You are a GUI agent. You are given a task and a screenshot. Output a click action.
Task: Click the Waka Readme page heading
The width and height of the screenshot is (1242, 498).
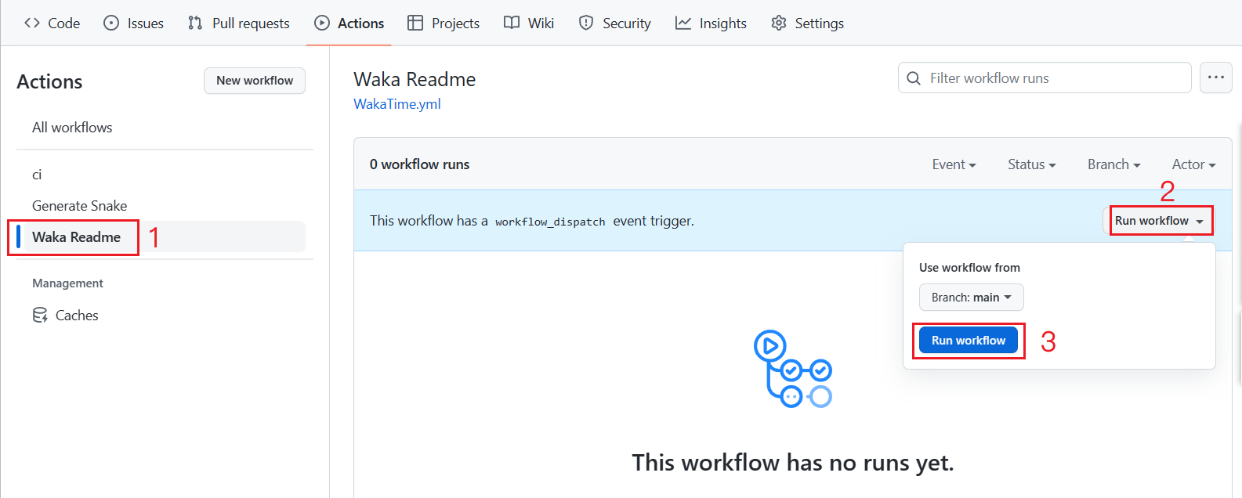point(415,80)
